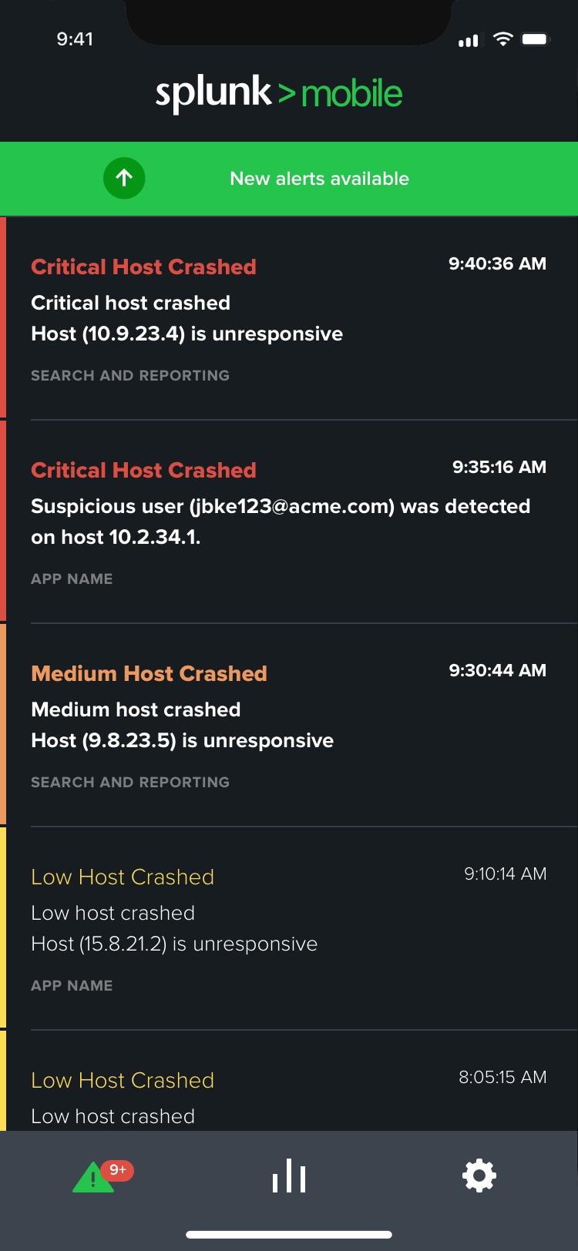The width and height of the screenshot is (578, 1251).
Task: Tap the 9+ notification badge
Action: (118, 1170)
